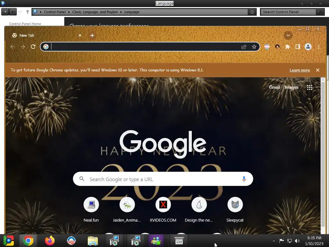The width and height of the screenshot is (329, 247).
Task: Go up one level in Control Panel window
Action: (28, 12)
